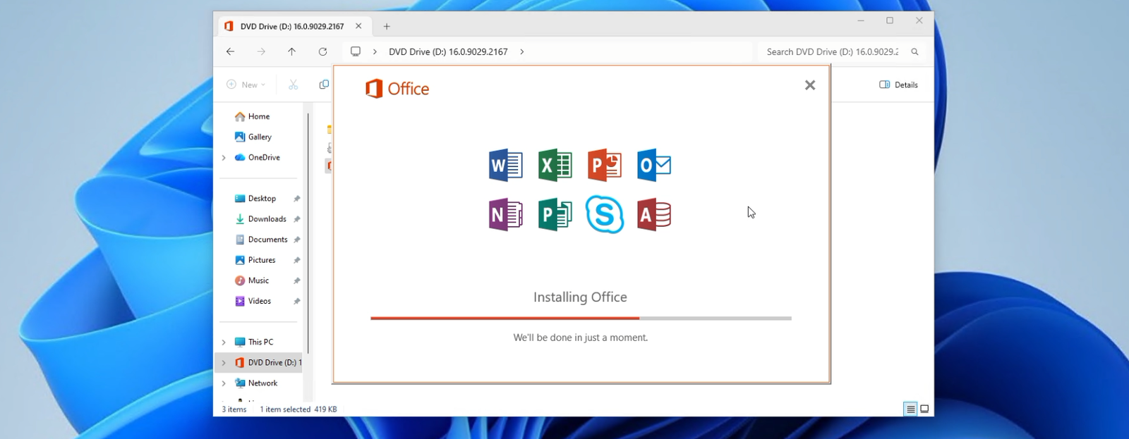
Task: Expand the chevron before DVD Drive path
Action: 375,51
